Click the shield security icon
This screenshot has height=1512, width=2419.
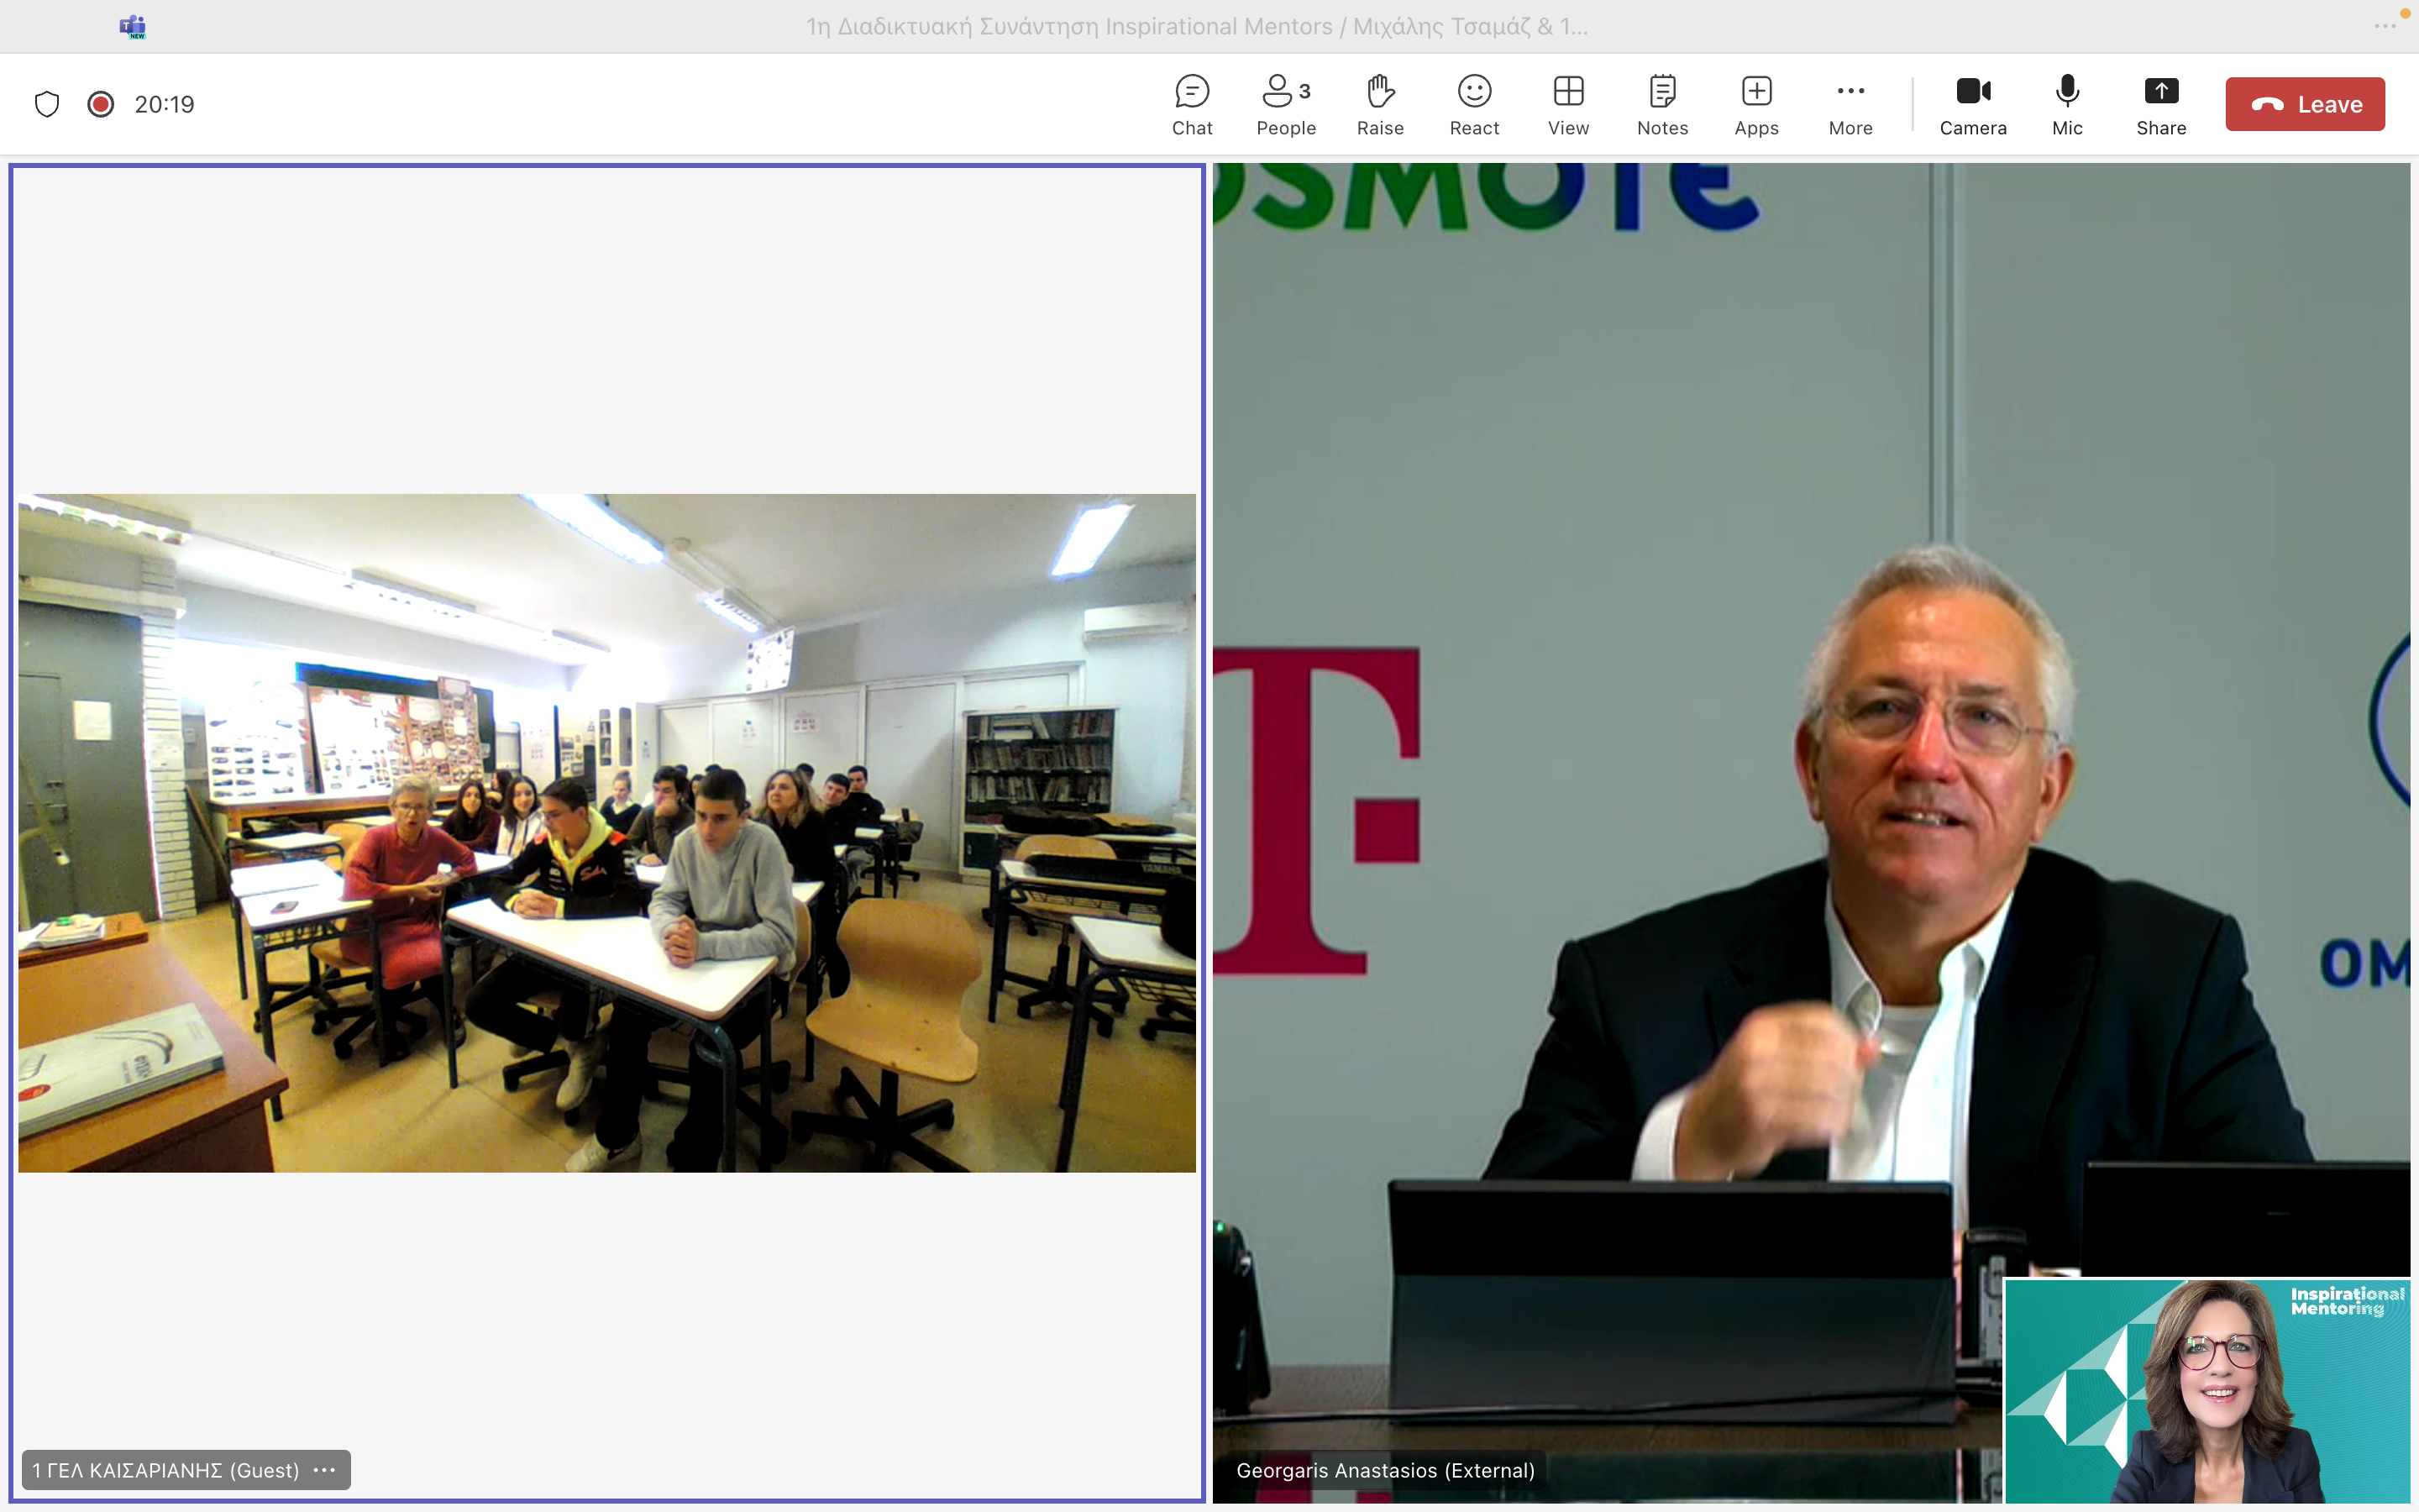[x=47, y=104]
